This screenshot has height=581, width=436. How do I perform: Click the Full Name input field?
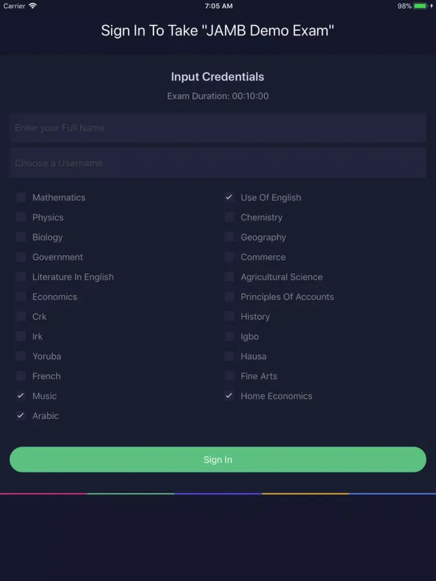[x=218, y=128]
